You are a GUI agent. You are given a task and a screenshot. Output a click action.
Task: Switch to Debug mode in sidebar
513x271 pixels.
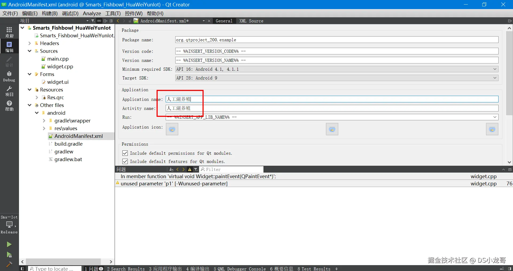click(x=9, y=77)
